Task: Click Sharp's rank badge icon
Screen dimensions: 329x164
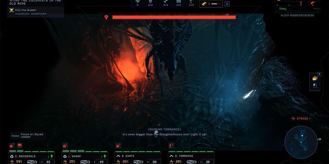Action: 65,156
